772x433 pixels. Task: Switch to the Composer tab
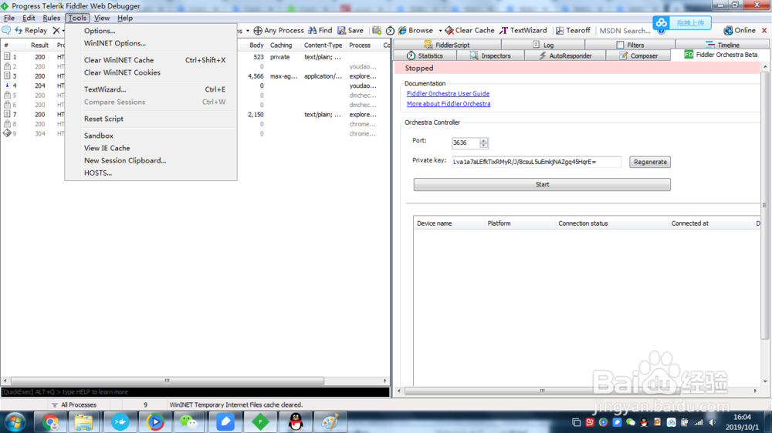[638, 55]
